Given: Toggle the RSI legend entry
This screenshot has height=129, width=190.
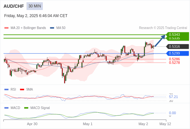Looking at the screenshot, I should pos(10,89).
